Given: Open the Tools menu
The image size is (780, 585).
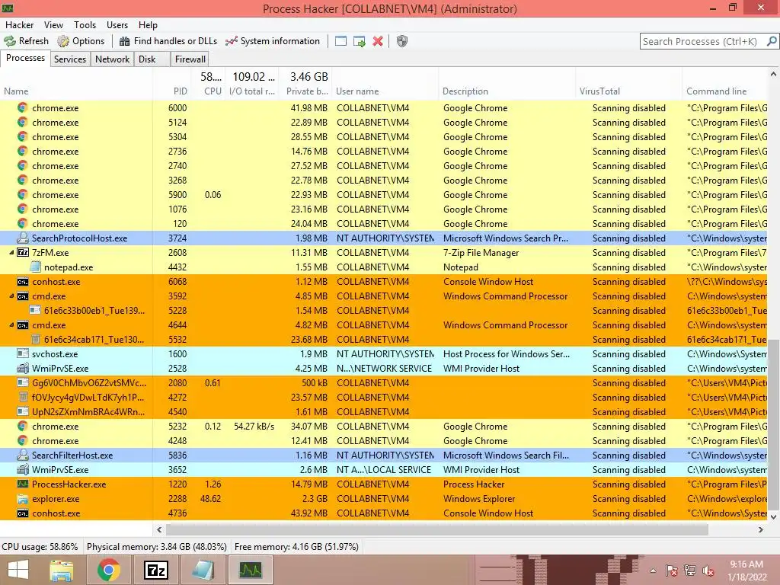Looking at the screenshot, I should click(85, 25).
